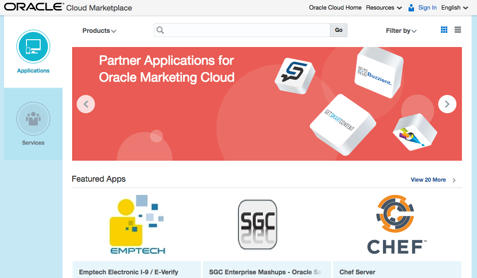Screen dimensions: 477x278
Task: Open the Services people icon
Action: 33,119
